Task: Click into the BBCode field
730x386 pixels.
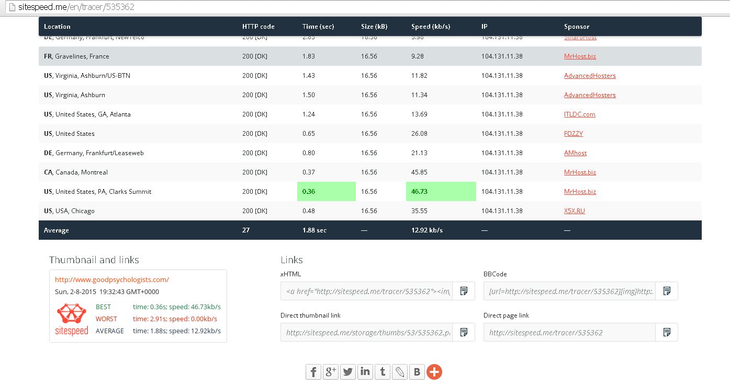Action: pyautogui.click(x=569, y=291)
